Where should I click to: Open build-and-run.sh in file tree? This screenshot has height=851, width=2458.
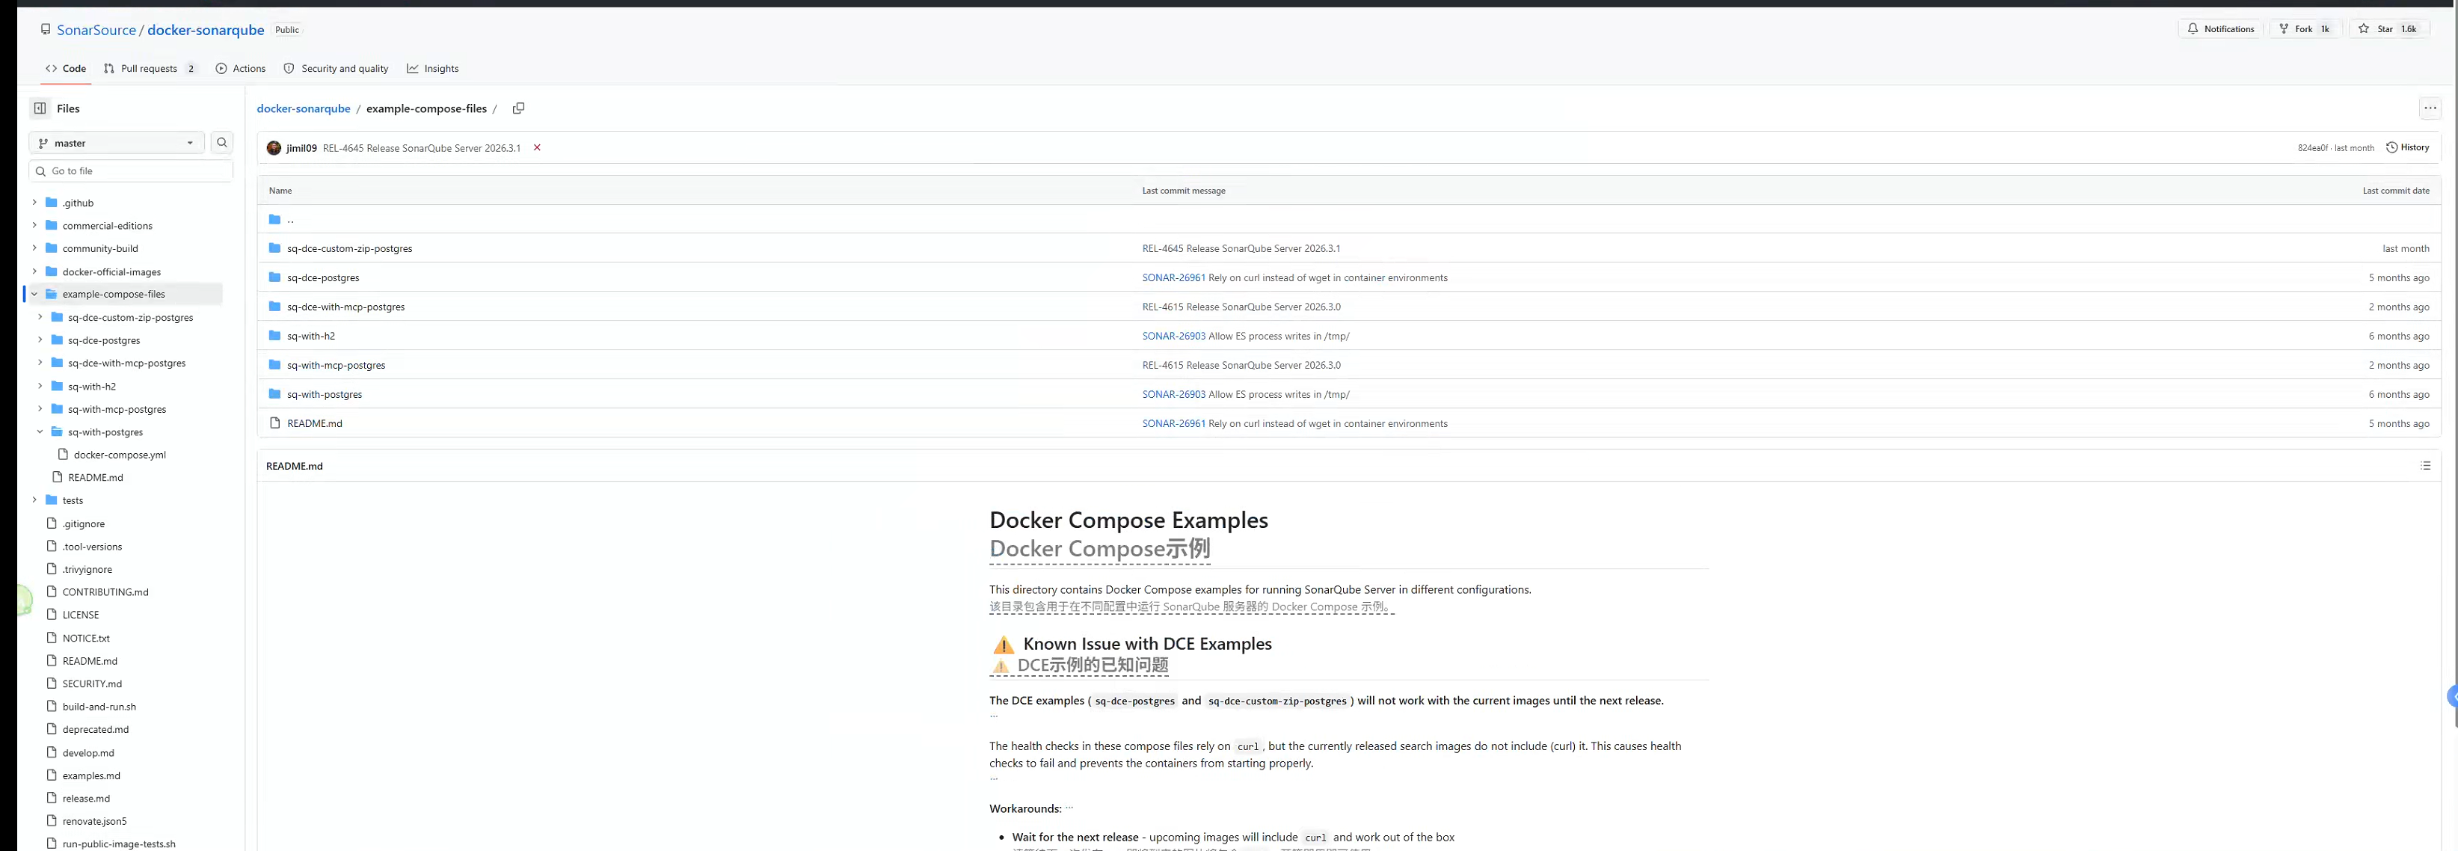point(99,706)
